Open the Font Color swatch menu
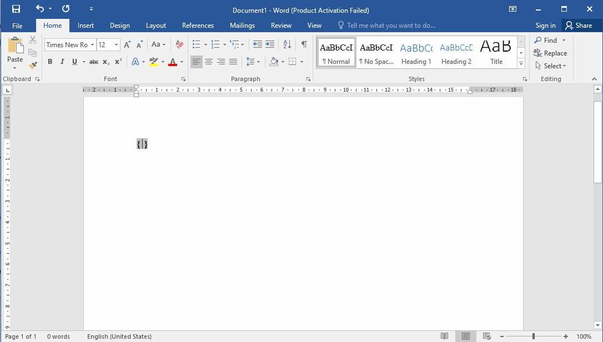This screenshot has height=342, width=603. [181, 62]
